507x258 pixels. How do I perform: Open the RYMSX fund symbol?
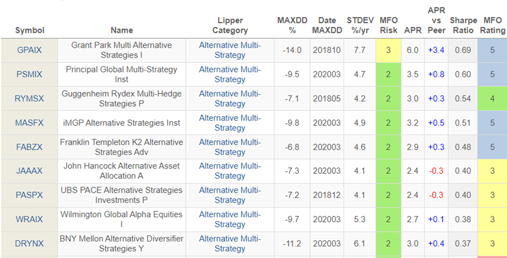click(x=29, y=98)
